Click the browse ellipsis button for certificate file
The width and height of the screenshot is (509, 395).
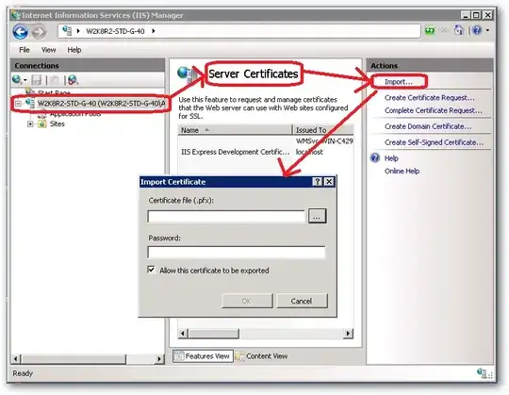click(317, 216)
